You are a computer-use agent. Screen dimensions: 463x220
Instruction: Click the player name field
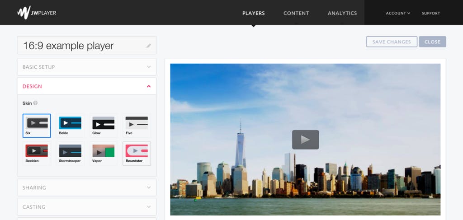(x=86, y=46)
